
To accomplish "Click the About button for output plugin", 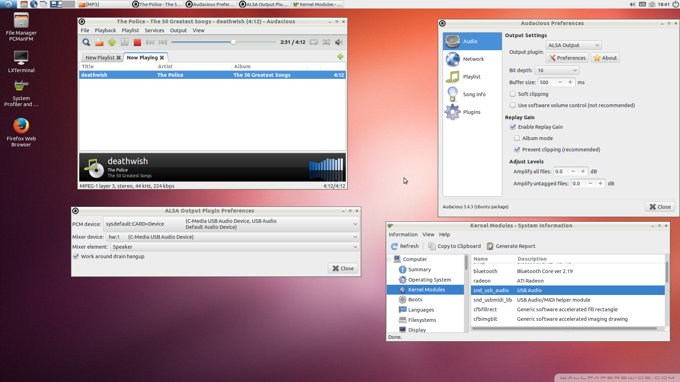I will (605, 58).
